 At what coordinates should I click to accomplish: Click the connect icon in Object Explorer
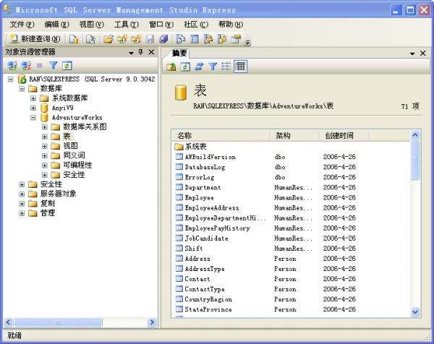pyautogui.click(x=12, y=66)
